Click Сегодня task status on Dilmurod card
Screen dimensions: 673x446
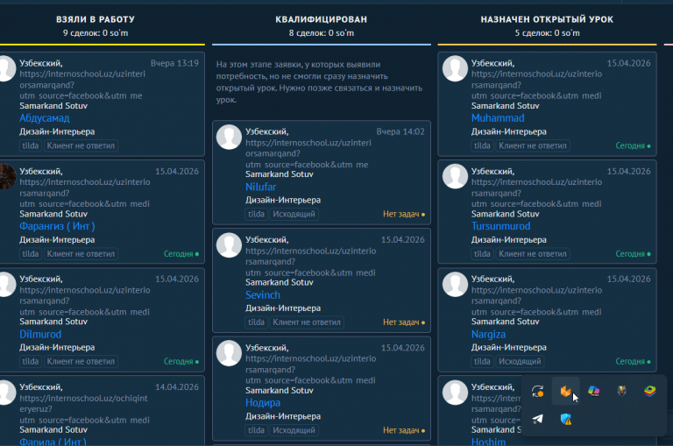point(181,361)
